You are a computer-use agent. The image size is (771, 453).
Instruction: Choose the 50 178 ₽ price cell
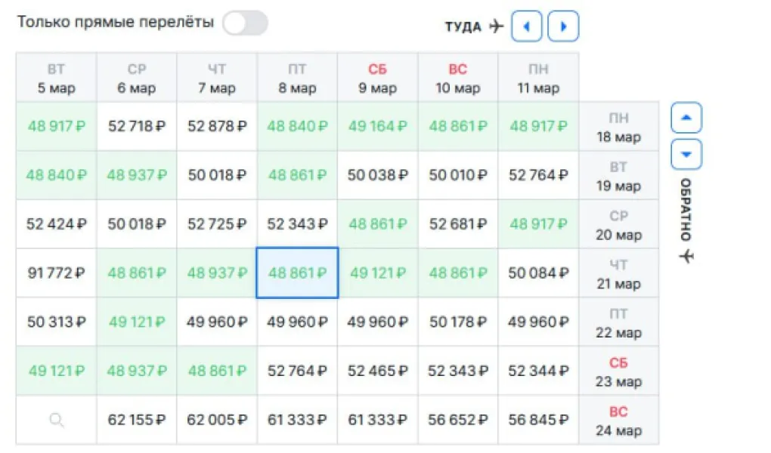458,322
